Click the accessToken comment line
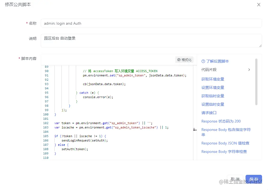The width and height of the screenshot is (268, 190). click(120, 71)
